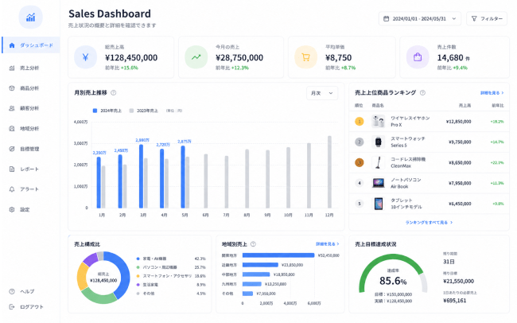Click the cart icon on 平均単価 card
This screenshot has width=517, height=323.
click(x=305, y=57)
